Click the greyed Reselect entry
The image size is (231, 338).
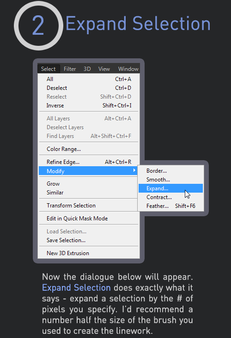coord(89,97)
